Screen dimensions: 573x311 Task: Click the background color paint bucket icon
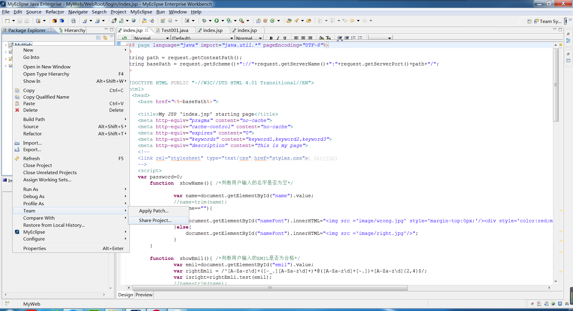click(x=321, y=38)
